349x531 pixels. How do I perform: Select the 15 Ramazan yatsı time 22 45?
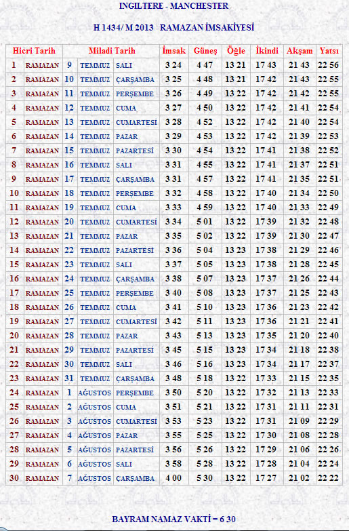coord(329,264)
